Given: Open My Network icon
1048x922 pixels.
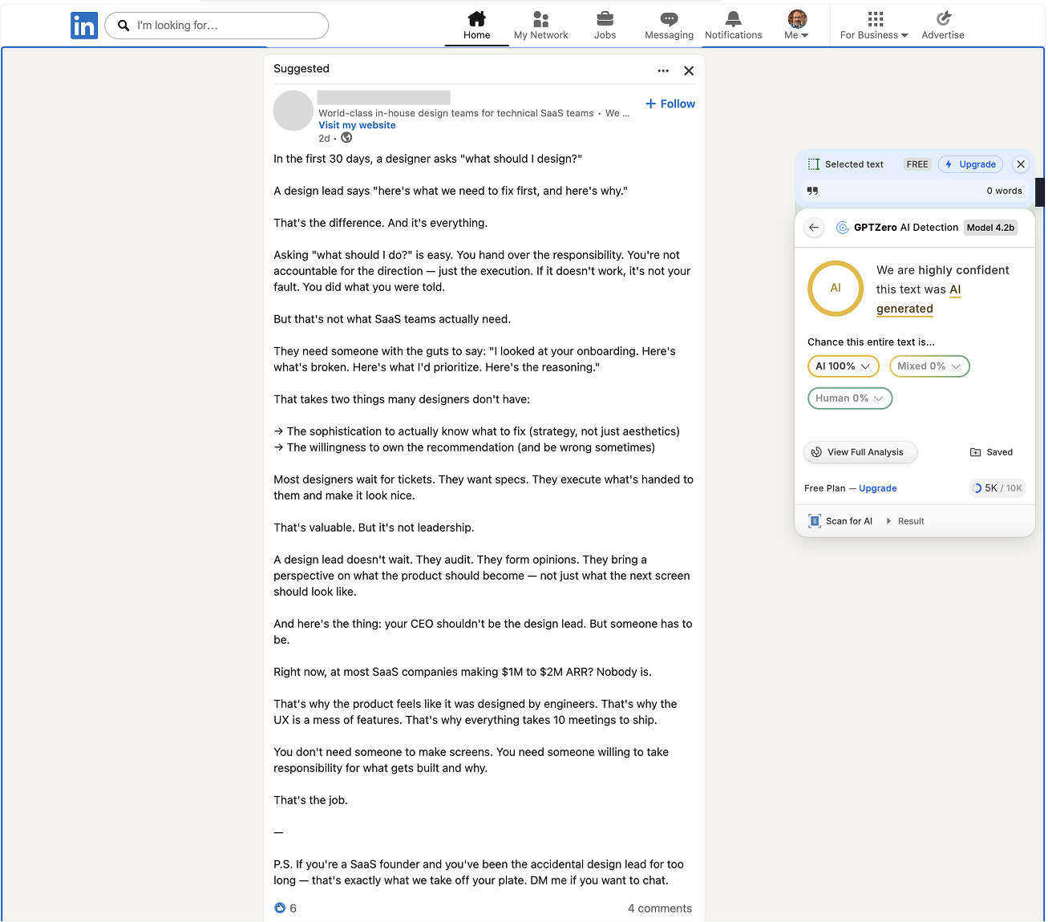Looking at the screenshot, I should point(540,19).
